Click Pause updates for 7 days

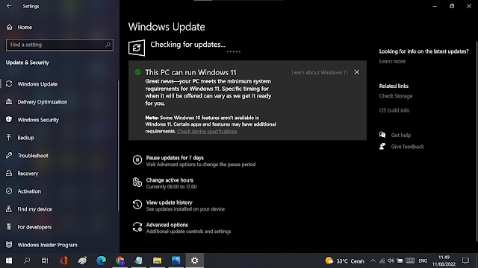click(175, 158)
